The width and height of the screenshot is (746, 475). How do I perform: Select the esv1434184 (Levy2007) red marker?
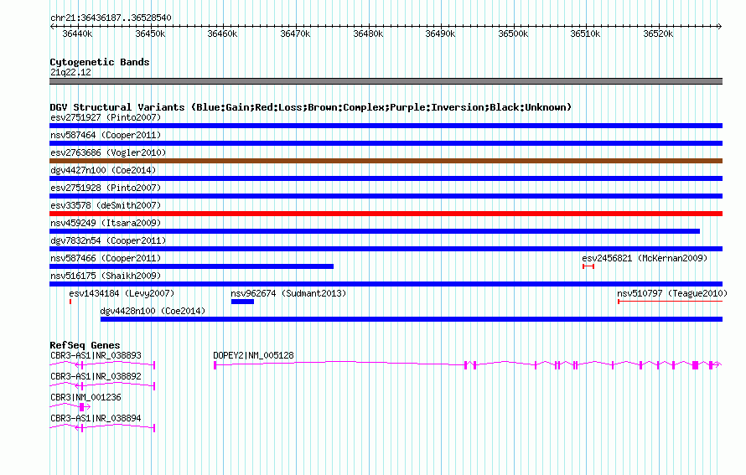[70, 302]
